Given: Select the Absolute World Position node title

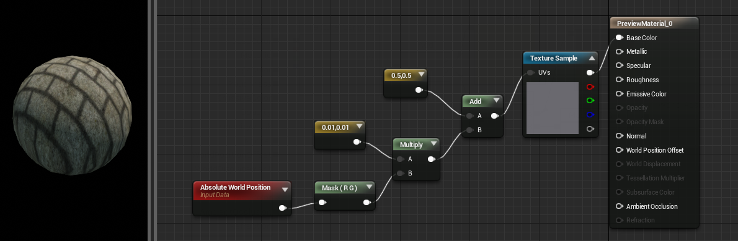Looking at the screenshot, I should click(235, 187).
